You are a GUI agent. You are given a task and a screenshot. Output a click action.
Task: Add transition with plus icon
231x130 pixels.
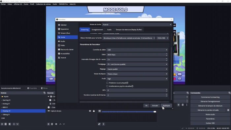179,105
